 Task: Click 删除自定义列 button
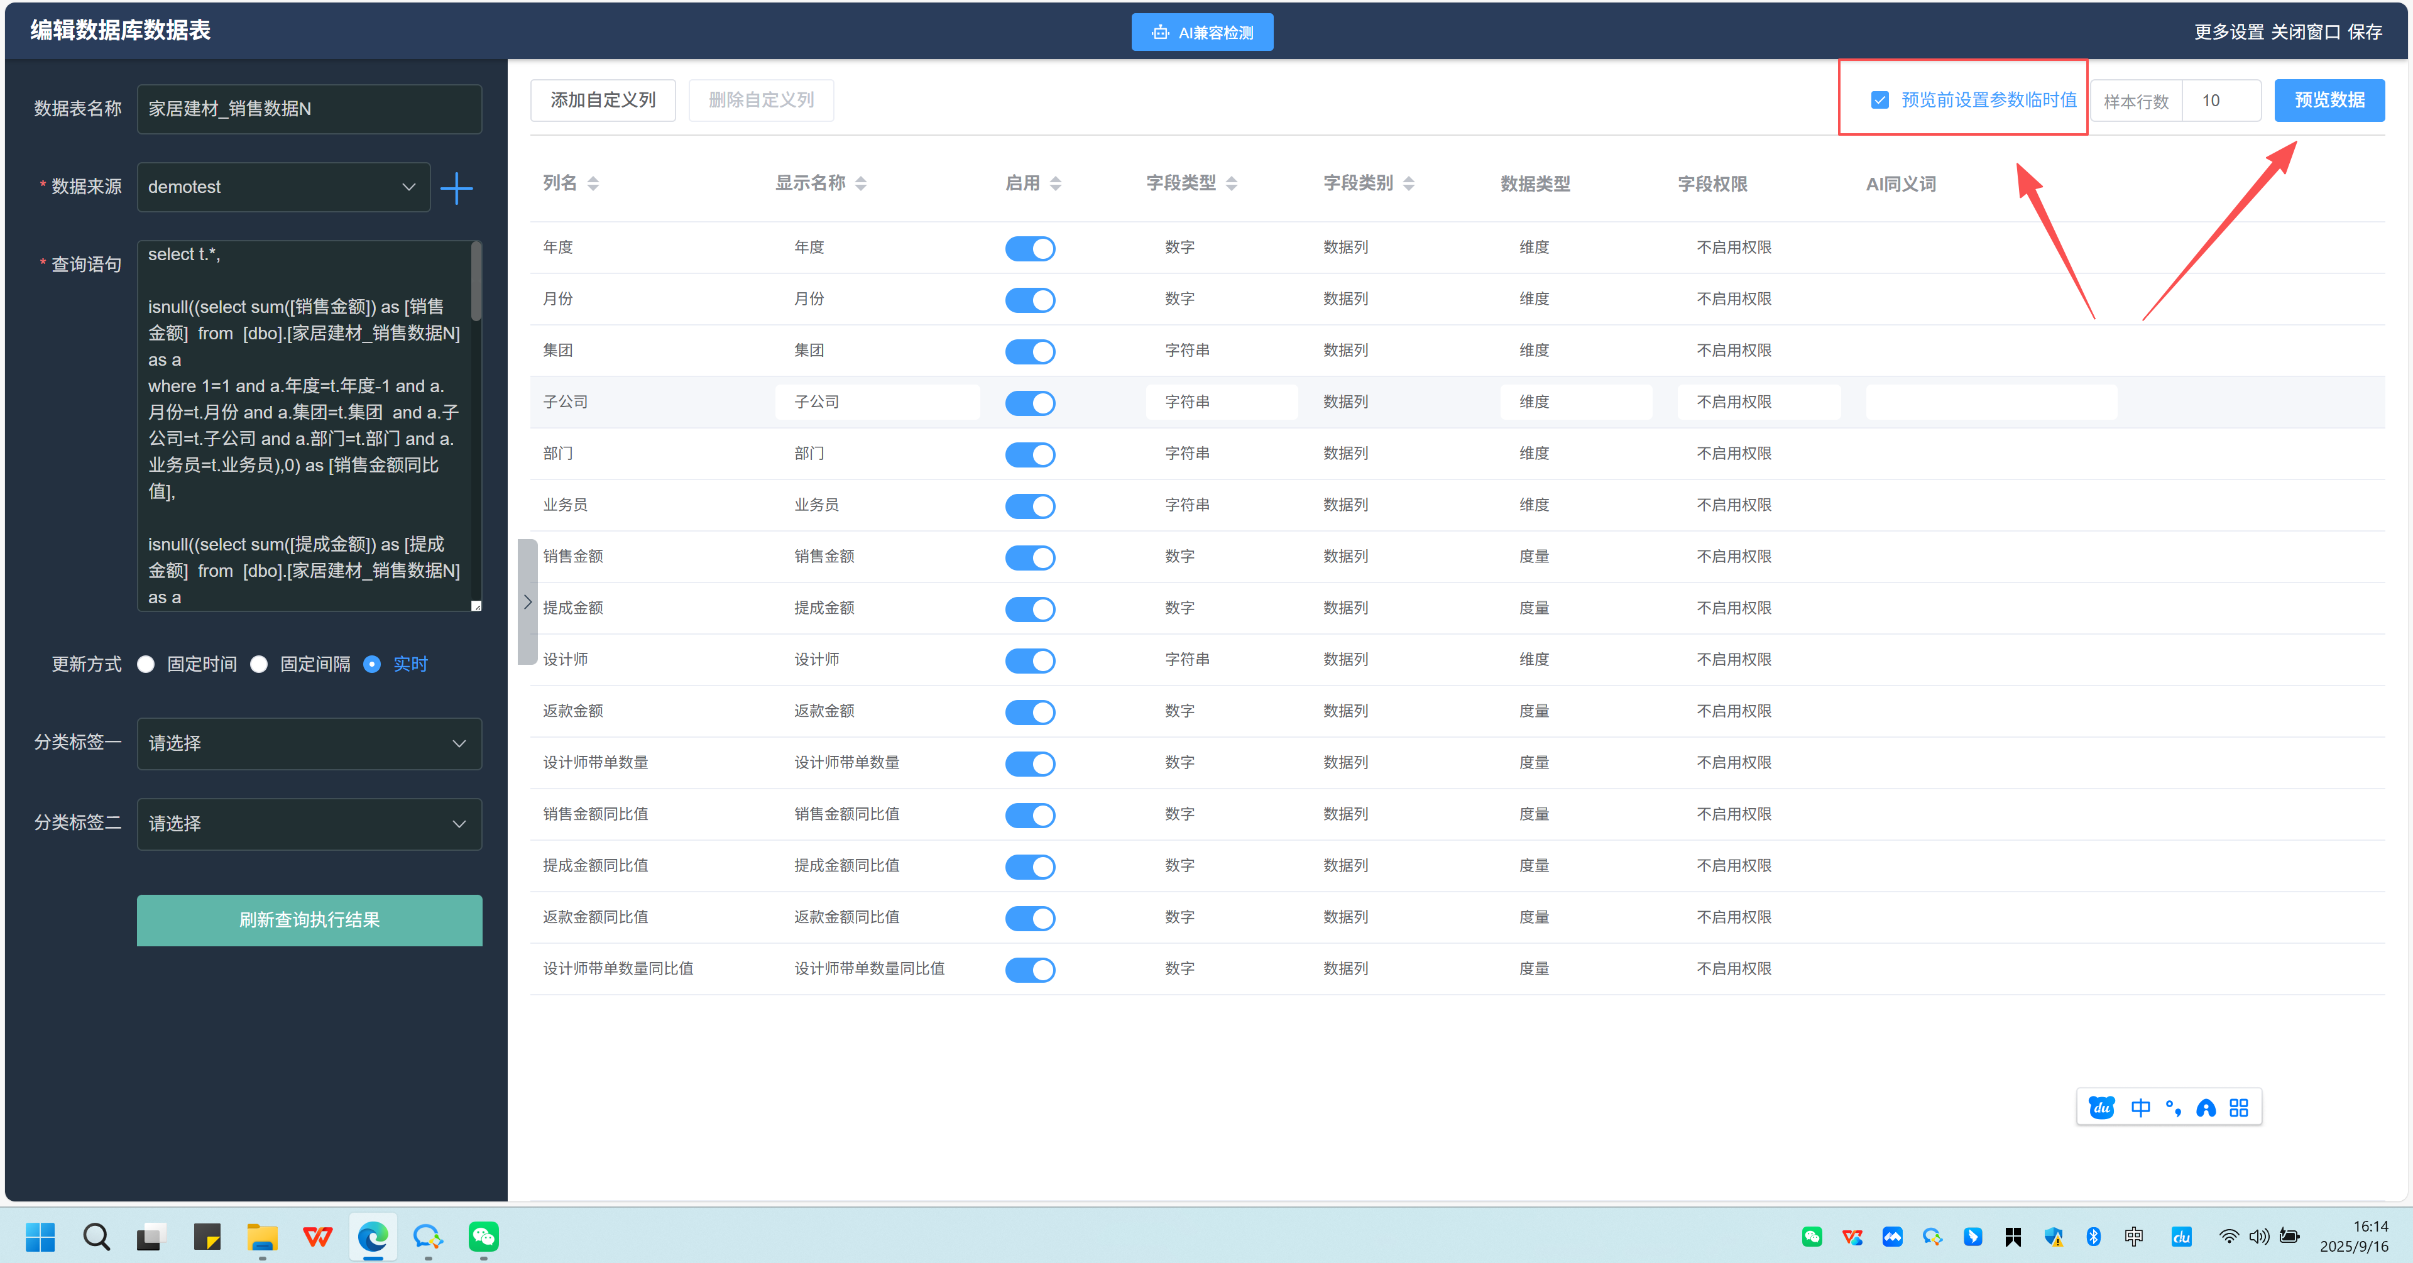(x=760, y=101)
